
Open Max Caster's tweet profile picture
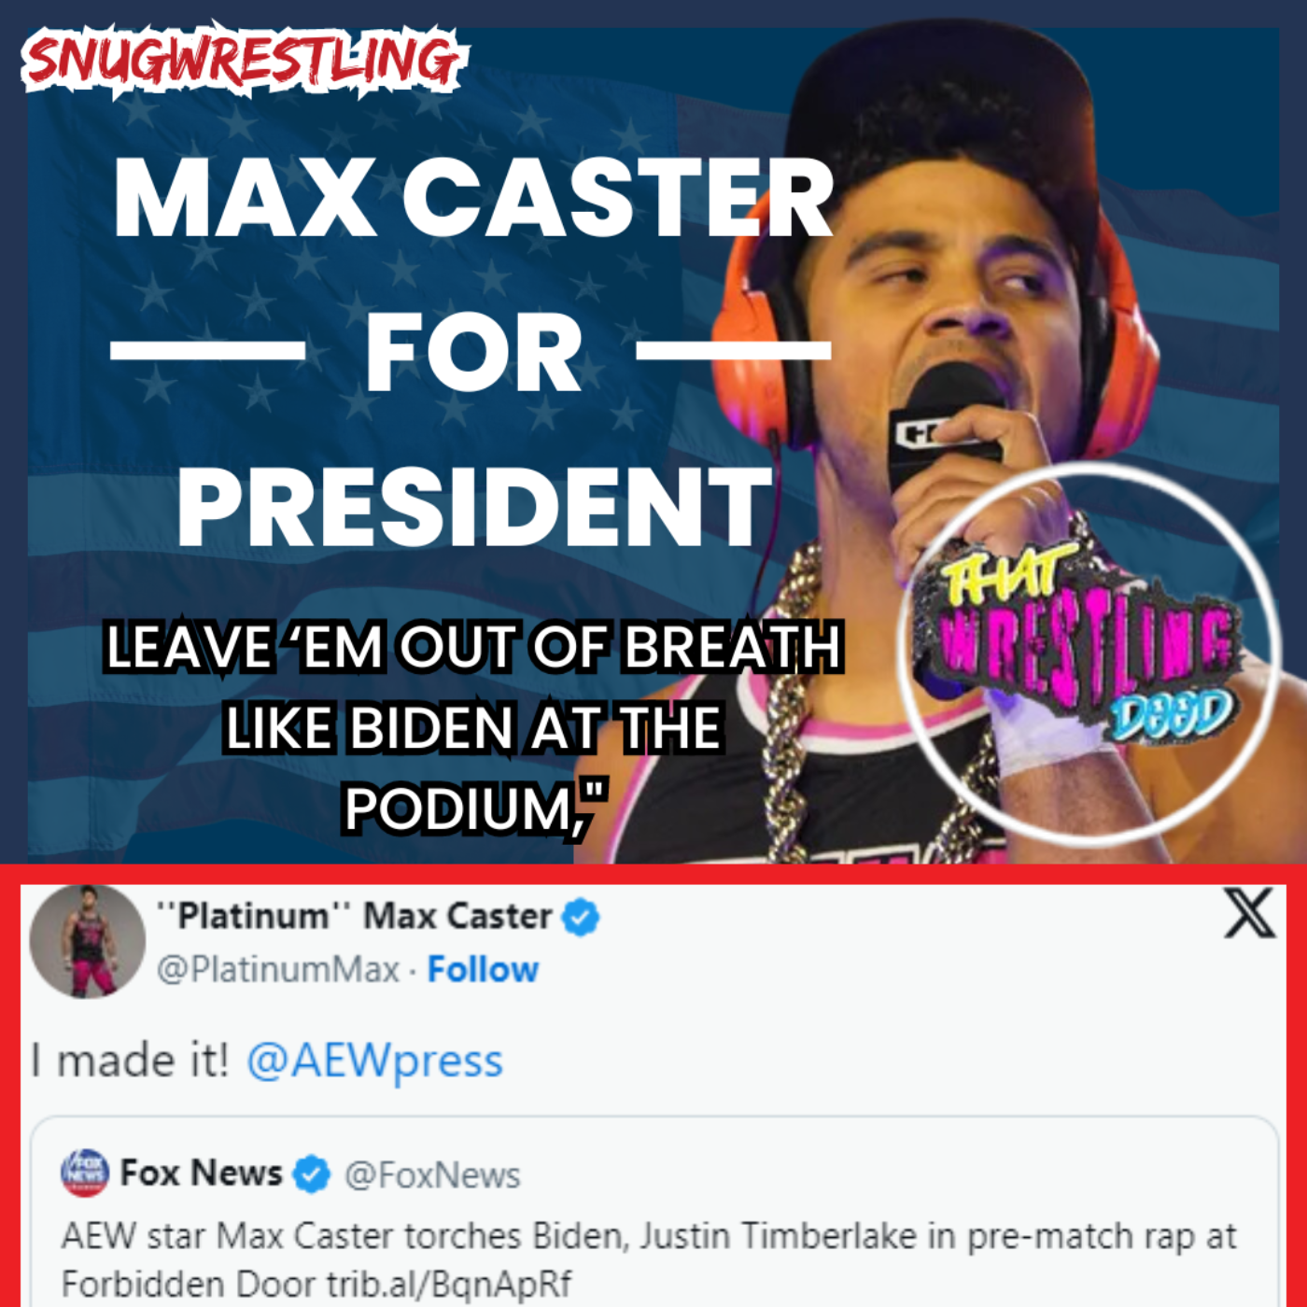(x=88, y=941)
